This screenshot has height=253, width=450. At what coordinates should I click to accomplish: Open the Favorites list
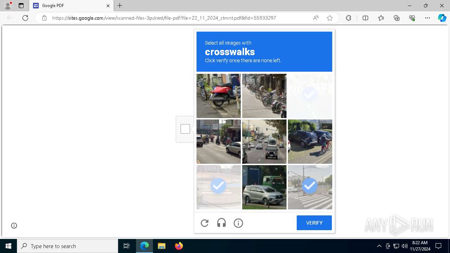[381, 18]
